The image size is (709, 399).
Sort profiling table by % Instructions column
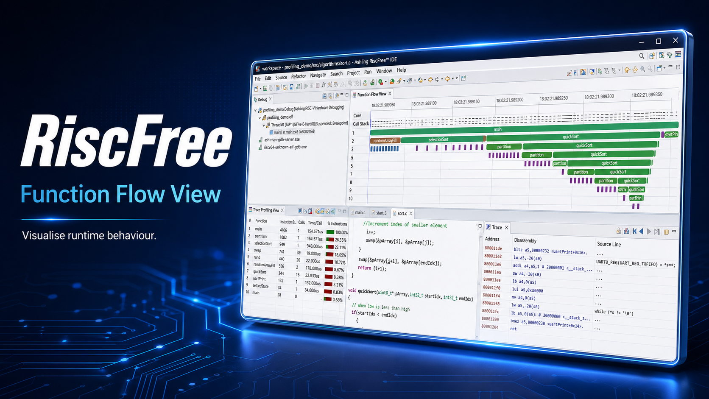point(337,223)
